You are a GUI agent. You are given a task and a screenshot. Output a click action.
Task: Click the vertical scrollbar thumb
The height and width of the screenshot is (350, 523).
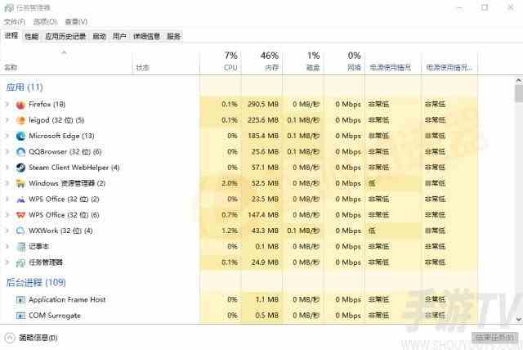coord(519,94)
